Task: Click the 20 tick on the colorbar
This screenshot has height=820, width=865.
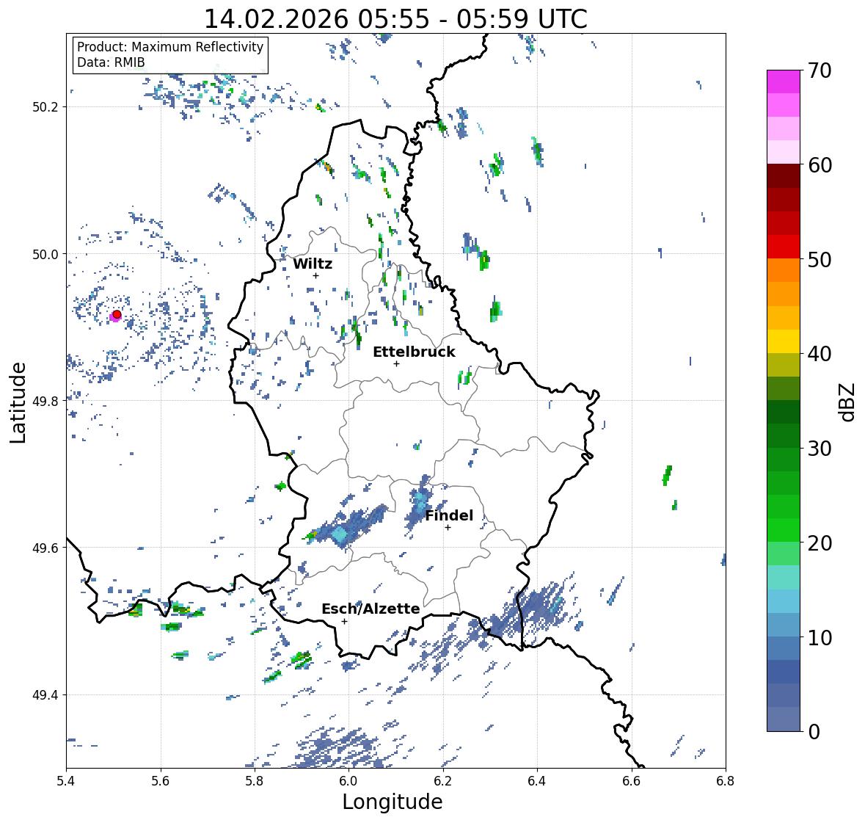Action: [820, 543]
